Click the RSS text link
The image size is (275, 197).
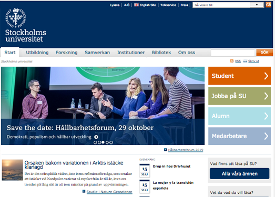(238, 61)
